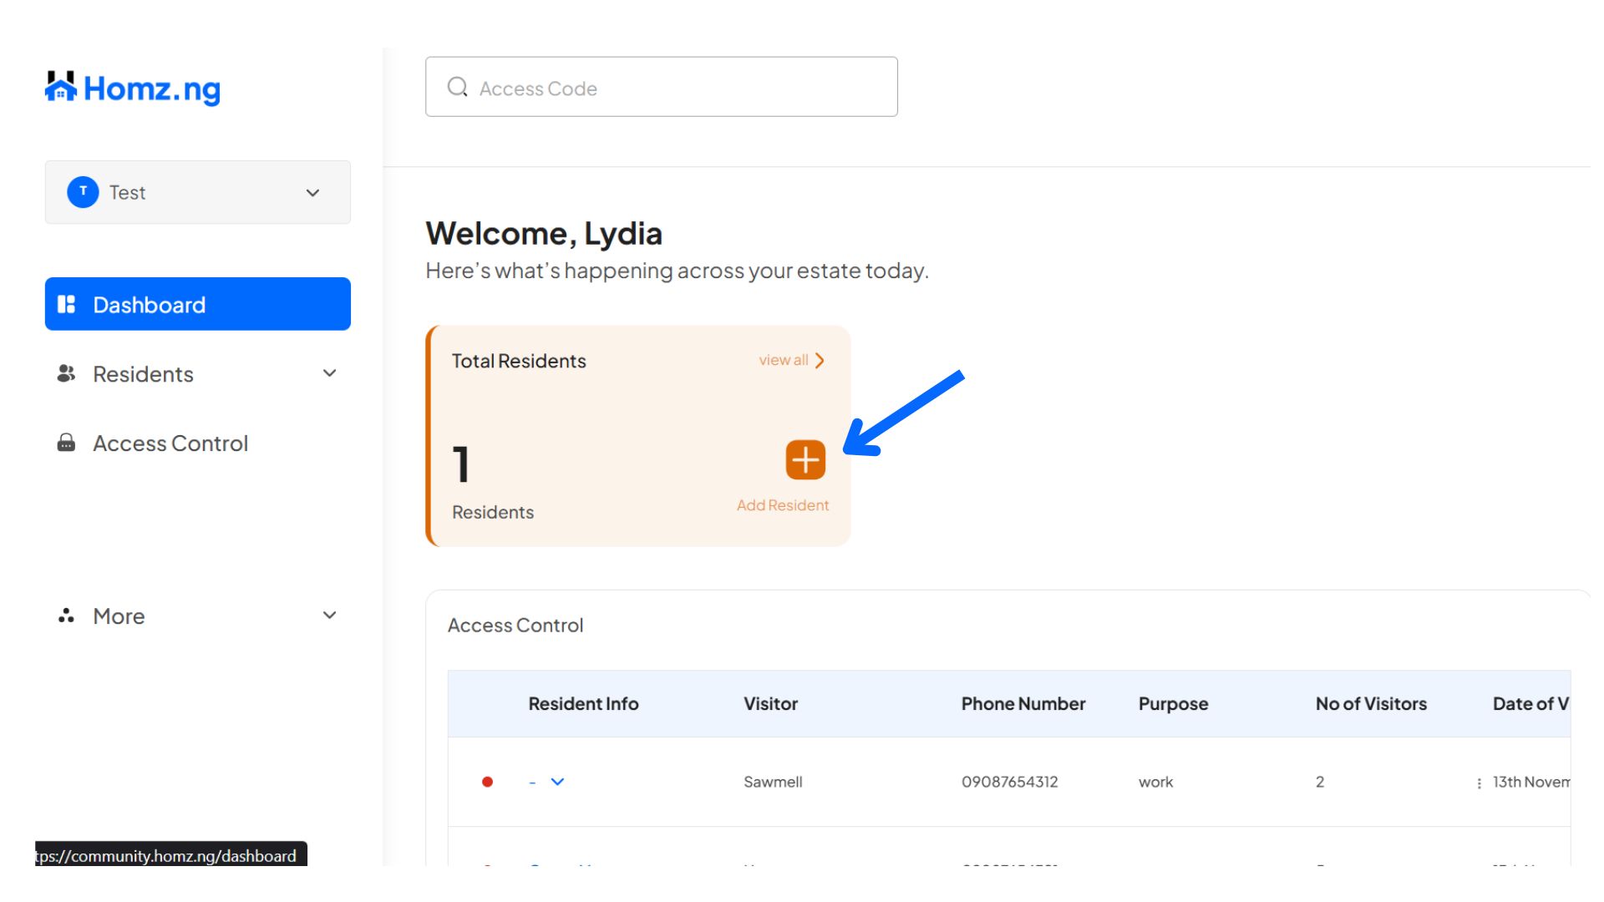Click the view all residents link

click(x=791, y=360)
